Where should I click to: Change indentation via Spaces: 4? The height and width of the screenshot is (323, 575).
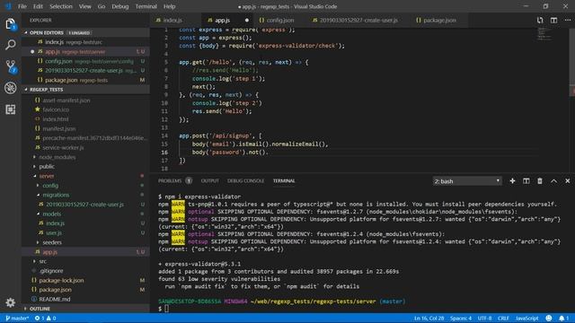pyautogui.click(x=461, y=319)
